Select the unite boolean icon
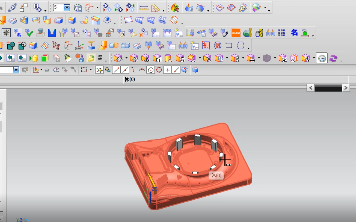Screen dimensions: 356x222 11,45
